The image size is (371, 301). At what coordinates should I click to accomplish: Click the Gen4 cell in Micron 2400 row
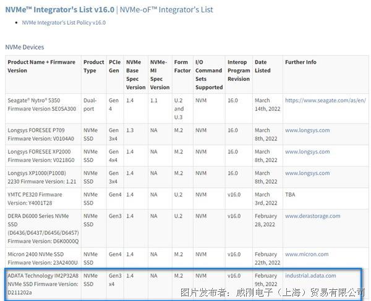coord(115,258)
